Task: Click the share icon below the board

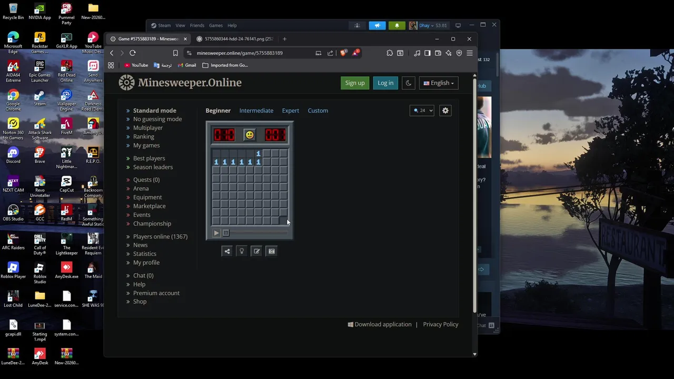Action: point(227,251)
